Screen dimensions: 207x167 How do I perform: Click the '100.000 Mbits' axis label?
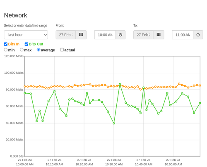[14, 73]
